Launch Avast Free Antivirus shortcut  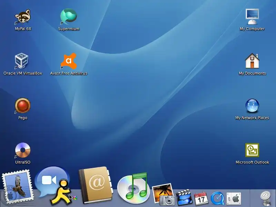(68, 61)
